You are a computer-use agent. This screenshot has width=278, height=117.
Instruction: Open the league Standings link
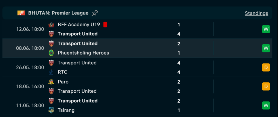257,13
